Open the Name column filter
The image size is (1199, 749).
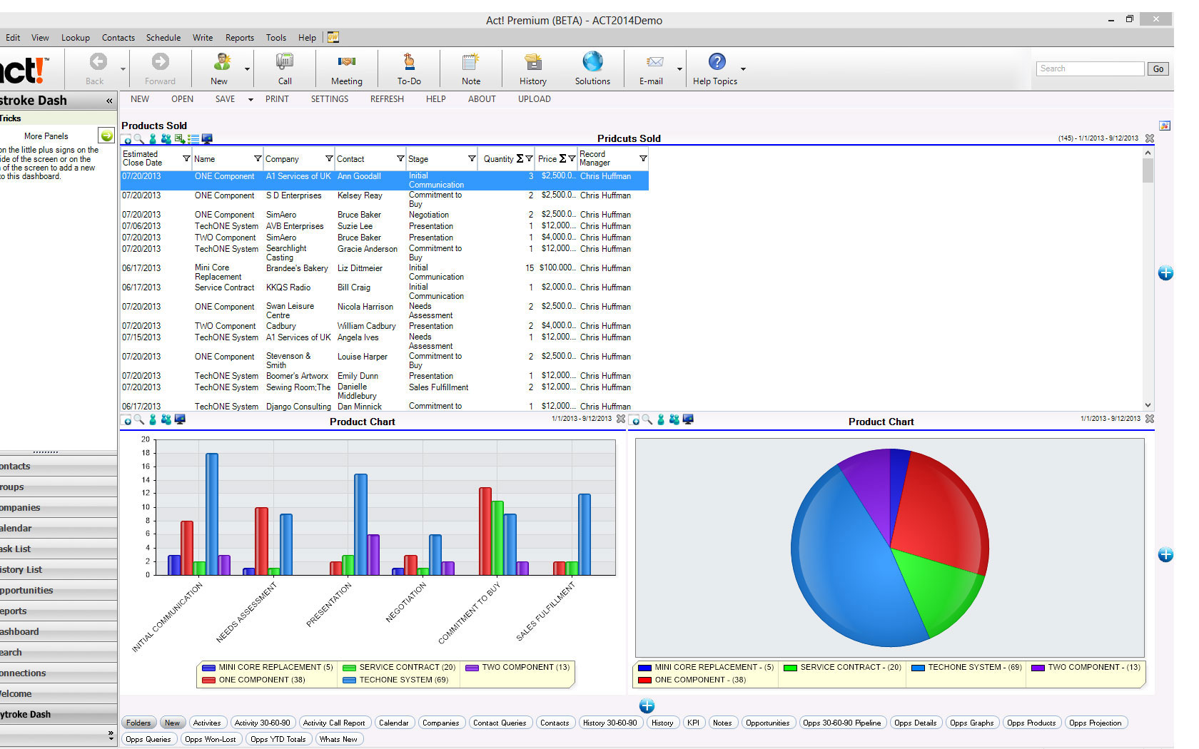point(258,158)
